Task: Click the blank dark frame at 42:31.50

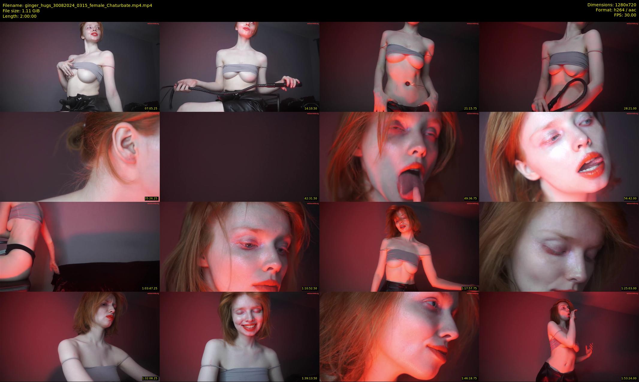Action: 239,157
